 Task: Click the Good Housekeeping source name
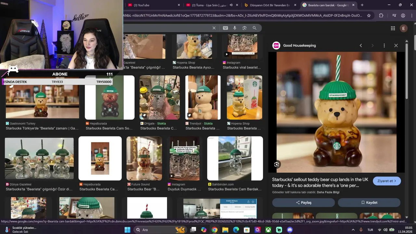point(299,45)
